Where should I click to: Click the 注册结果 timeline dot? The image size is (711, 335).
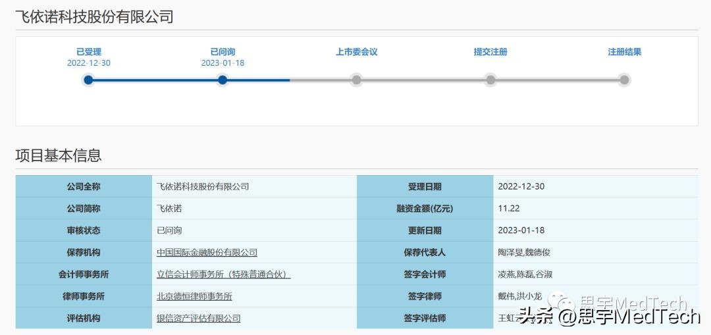624,80
